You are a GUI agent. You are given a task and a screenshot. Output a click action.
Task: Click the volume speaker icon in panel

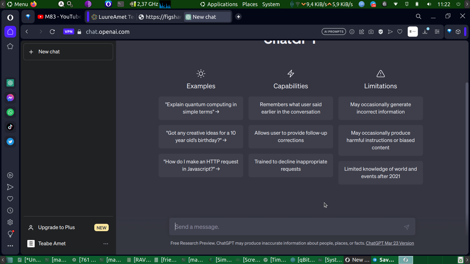(429, 4)
